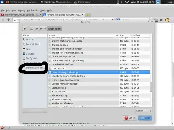Click Firefox home icon
Screen dimensions: 174x130
pyautogui.click(x=161, y=20)
